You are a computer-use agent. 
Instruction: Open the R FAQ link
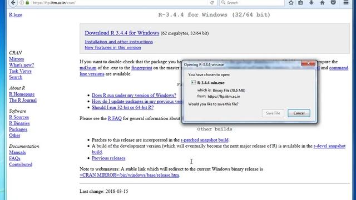coord(115,118)
